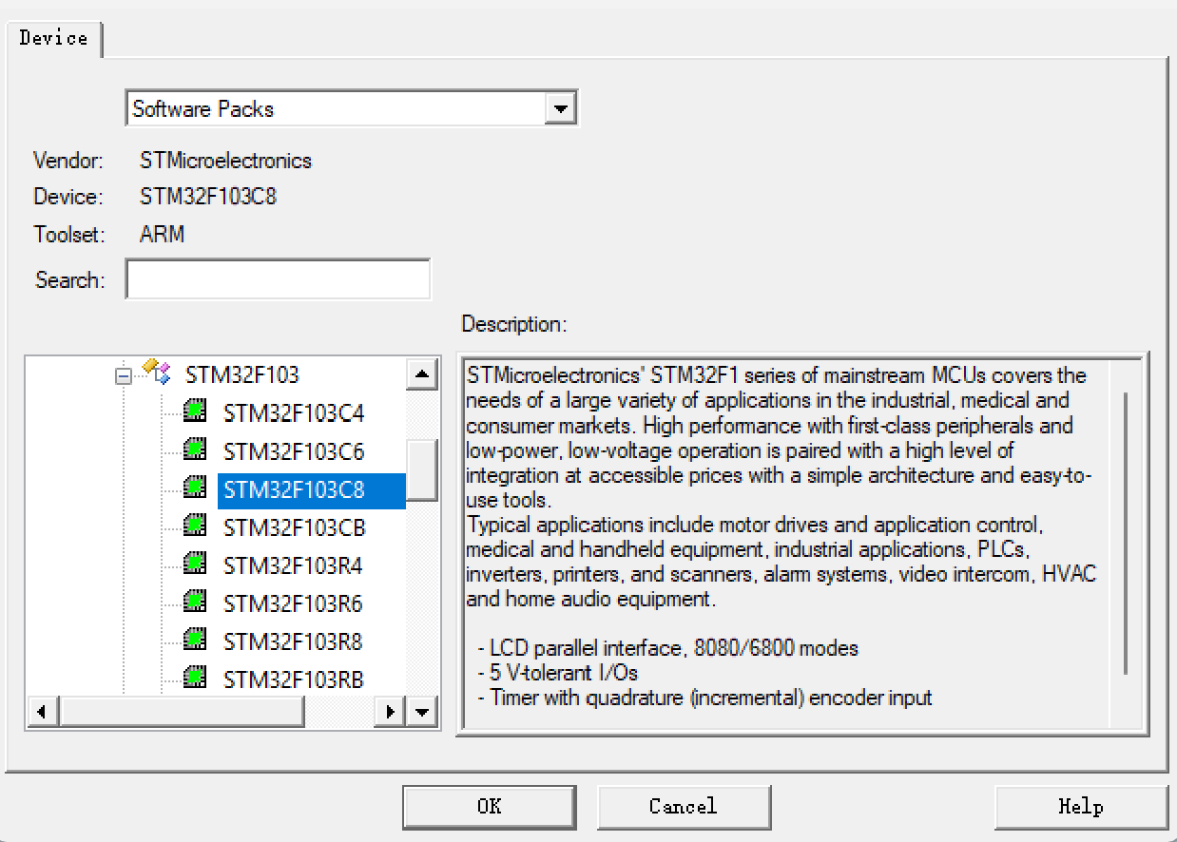This screenshot has height=842, width=1177.
Task: Click device tree scroll down arrow
Action: pos(422,711)
